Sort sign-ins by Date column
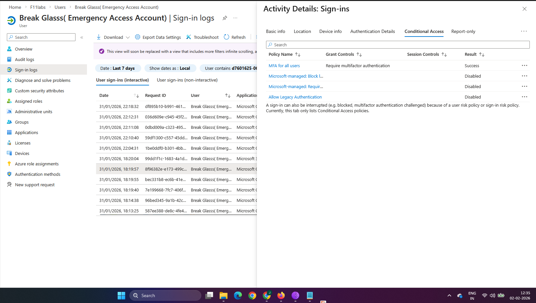The width and height of the screenshot is (536, 303). point(136,96)
